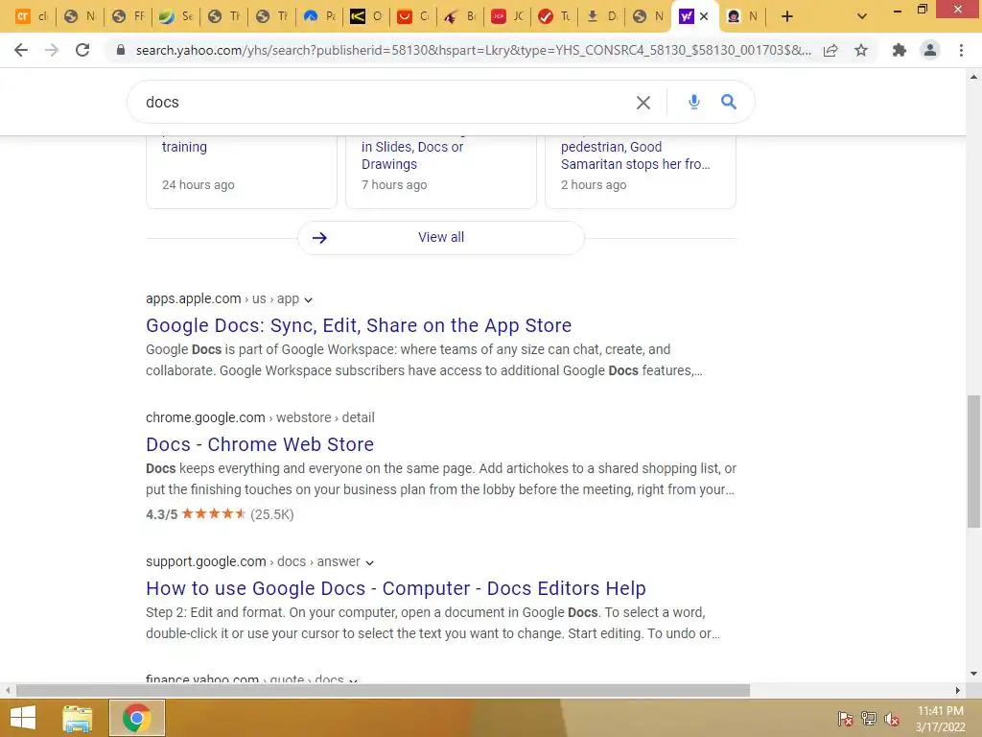This screenshot has width=982, height=737.
Task: Open news card ending in 'training'
Action: click(241, 172)
